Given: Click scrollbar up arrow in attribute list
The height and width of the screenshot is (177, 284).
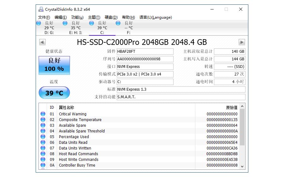Looking at the screenshot, I should [242, 106].
